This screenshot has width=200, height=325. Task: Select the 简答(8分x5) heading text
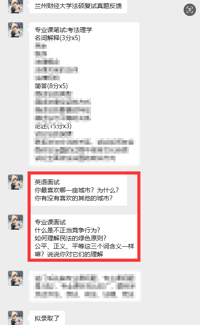point(51,86)
